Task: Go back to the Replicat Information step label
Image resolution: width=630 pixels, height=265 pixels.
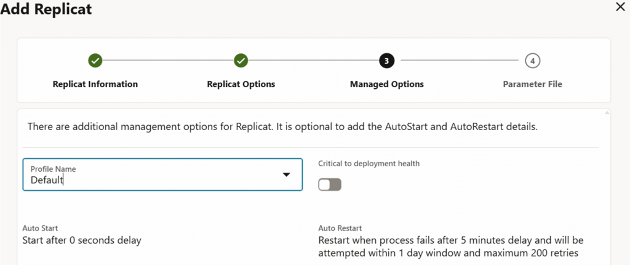Action: [x=95, y=84]
